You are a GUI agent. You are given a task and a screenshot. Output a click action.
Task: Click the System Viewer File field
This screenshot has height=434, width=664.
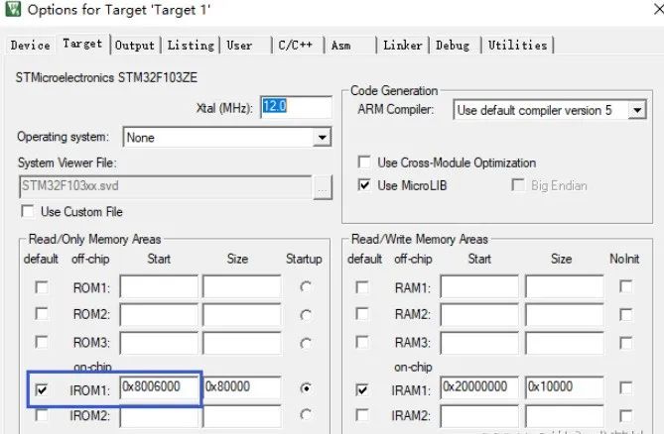pos(165,186)
